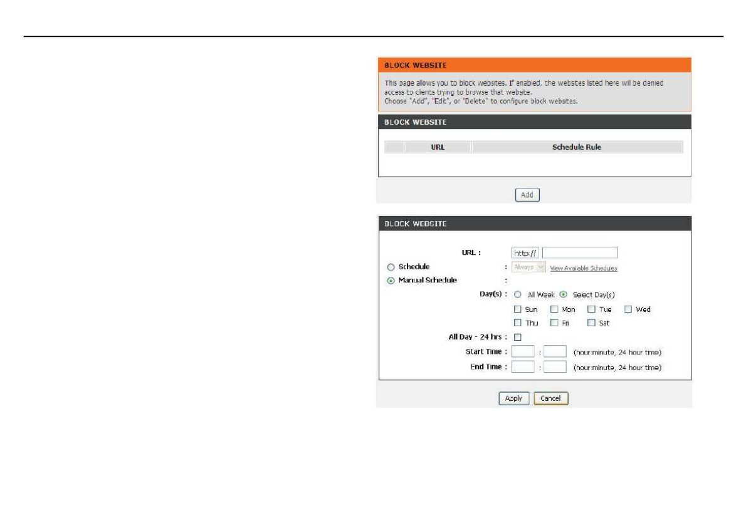Viewport: 746px width, 528px height.
Task: Focus the End Time minute field
Action: pos(555,367)
